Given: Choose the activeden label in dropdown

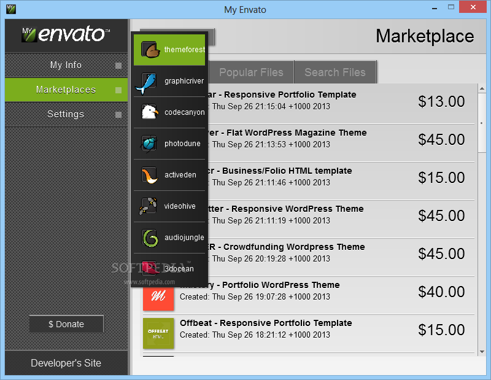Looking at the screenshot, I should click(180, 175).
